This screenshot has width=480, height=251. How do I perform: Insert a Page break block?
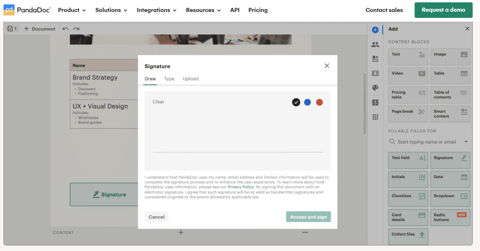tap(408, 114)
